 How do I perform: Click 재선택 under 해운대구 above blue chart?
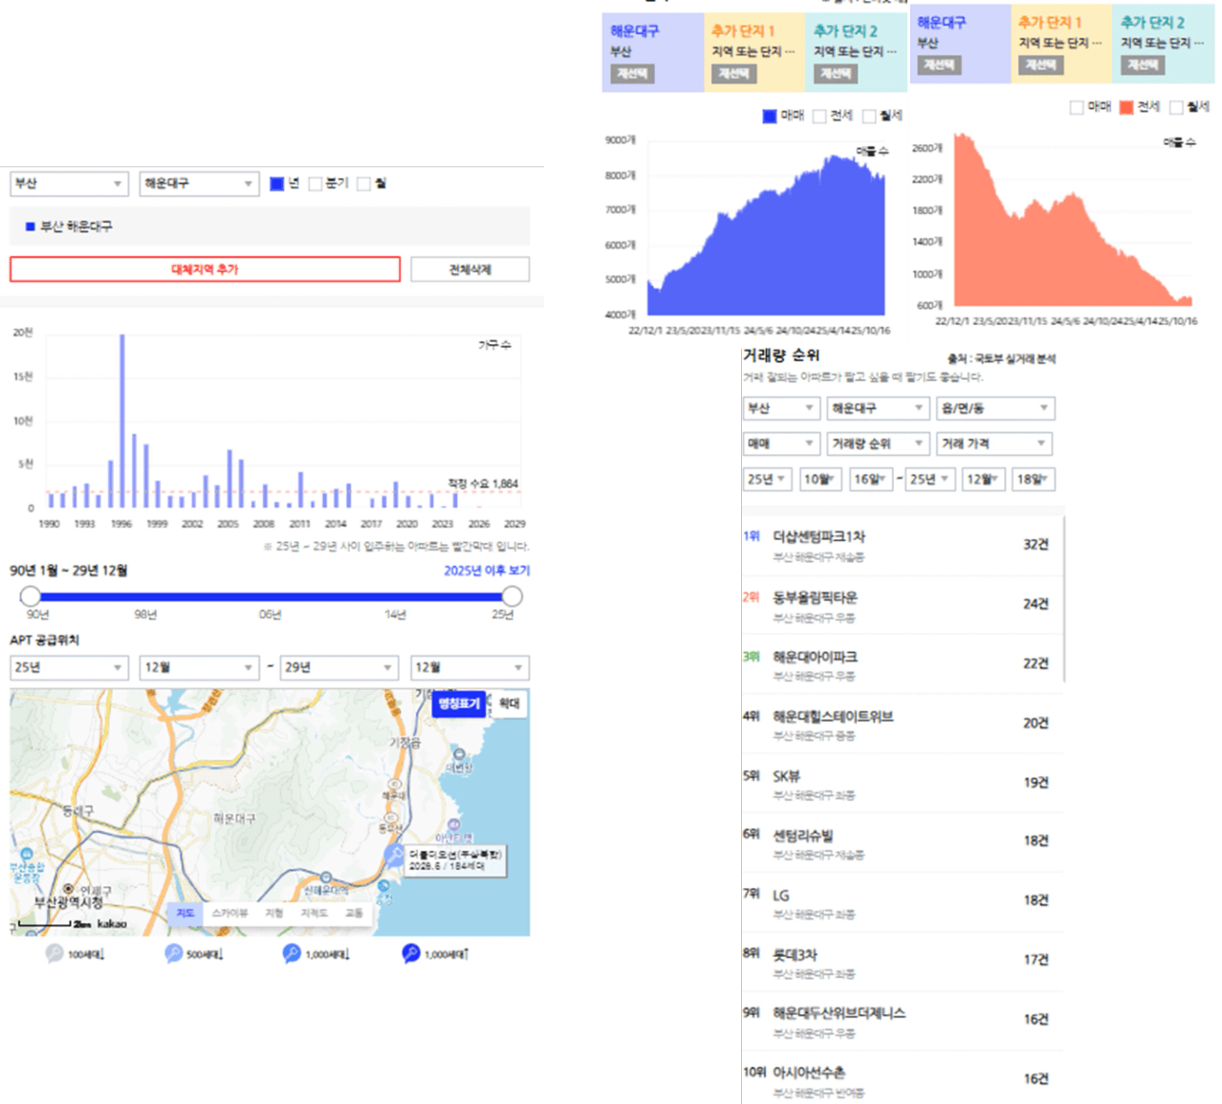click(x=632, y=74)
